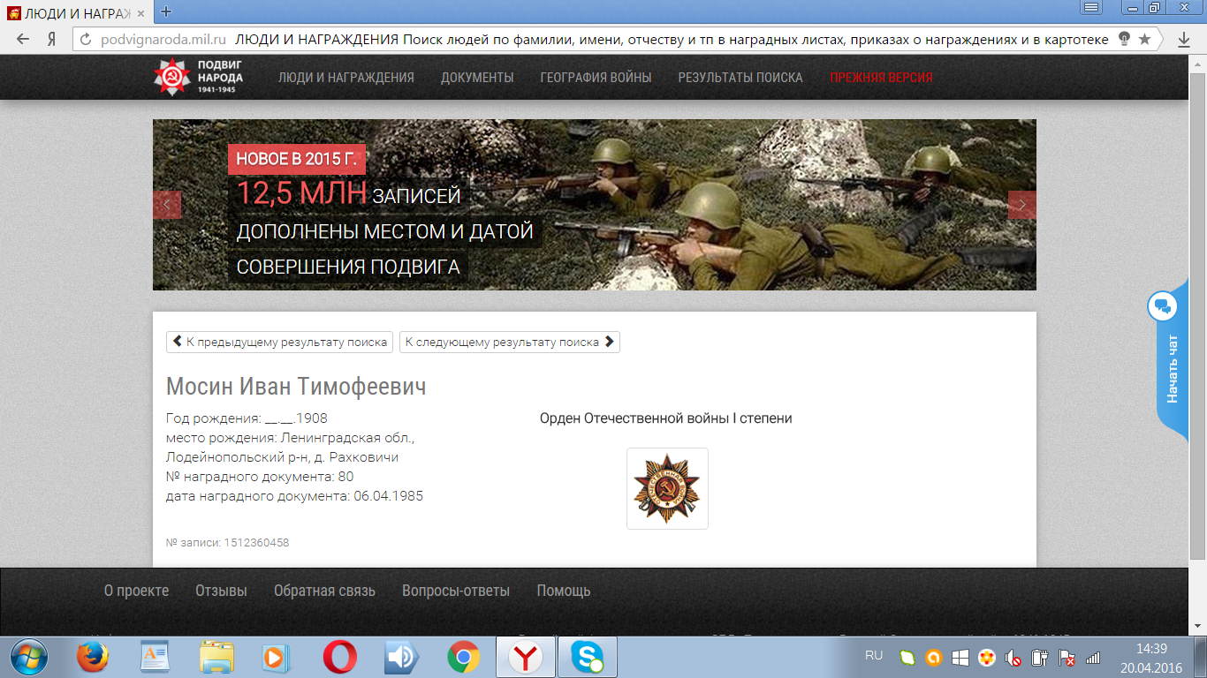Show previous banner slide with left arrow
Image resolution: width=1207 pixels, height=678 pixels.
[x=167, y=204]
